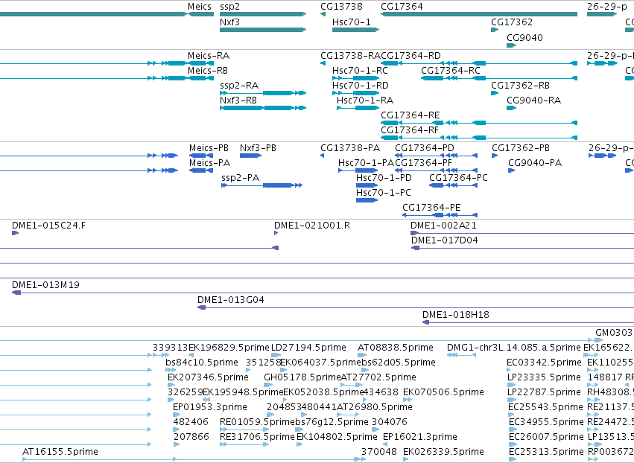Select the CG9040 gene label
This screenshot has width=634, height=463.
click(x=524, y=37)
